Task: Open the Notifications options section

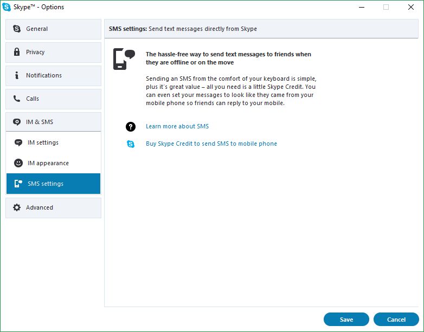Action: coord(53,75)
